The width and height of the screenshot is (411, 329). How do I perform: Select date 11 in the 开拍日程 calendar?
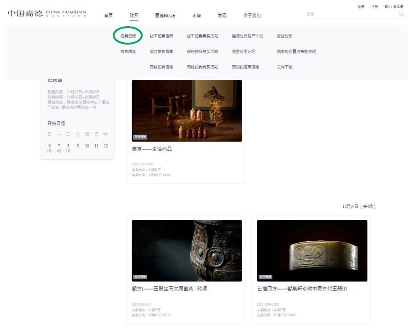point(97,146)
